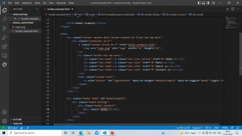Show errors and warnings count
This screenshot has width=242, height=136.
coord(13,128)
